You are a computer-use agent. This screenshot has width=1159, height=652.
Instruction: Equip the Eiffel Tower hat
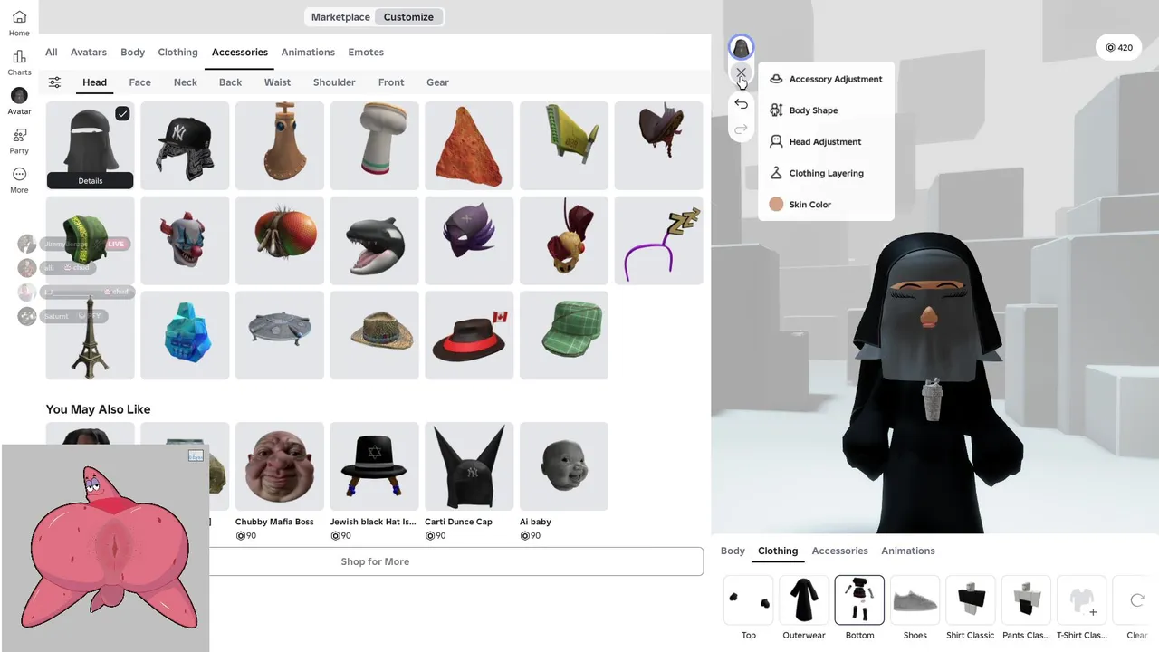91,335
